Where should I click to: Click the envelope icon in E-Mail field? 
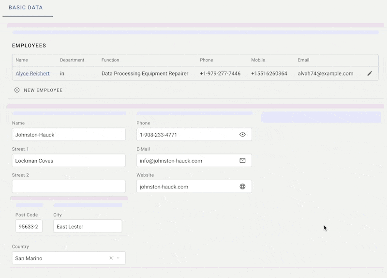(x=242, y=160)
